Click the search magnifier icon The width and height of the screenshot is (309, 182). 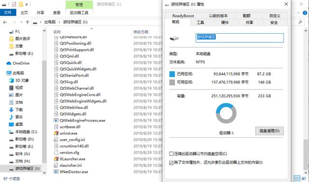[x=300, y=22]
